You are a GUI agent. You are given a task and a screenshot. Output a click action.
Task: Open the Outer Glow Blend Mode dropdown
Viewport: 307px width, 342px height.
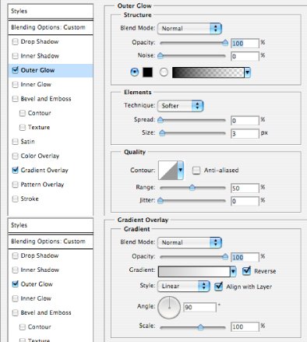coord(189,28)
